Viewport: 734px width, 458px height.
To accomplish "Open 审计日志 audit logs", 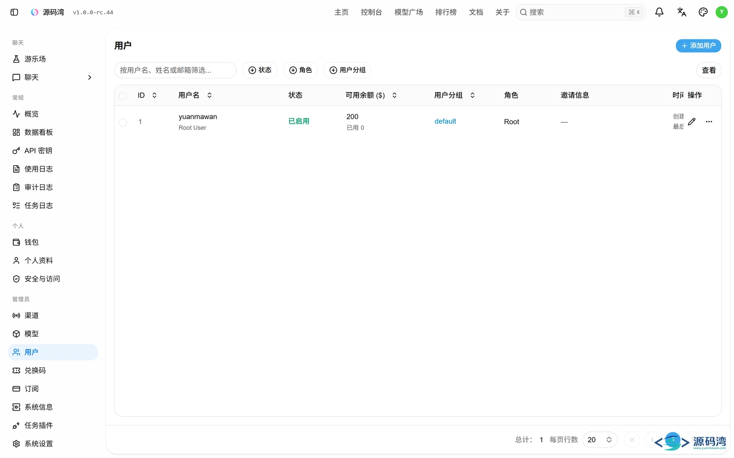I will pos(53,187).
